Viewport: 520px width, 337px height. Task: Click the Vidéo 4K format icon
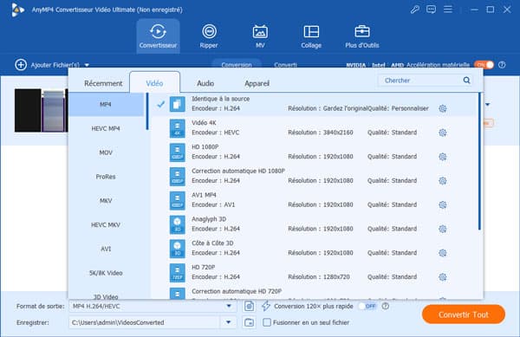[178, 128]
